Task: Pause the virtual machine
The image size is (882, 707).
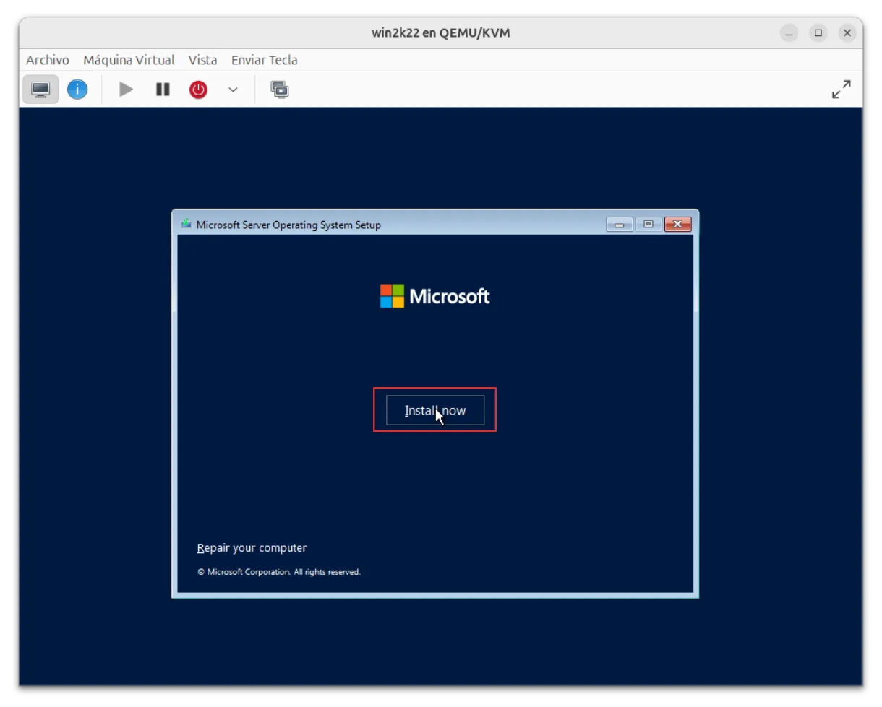Action: click(163, 90)
